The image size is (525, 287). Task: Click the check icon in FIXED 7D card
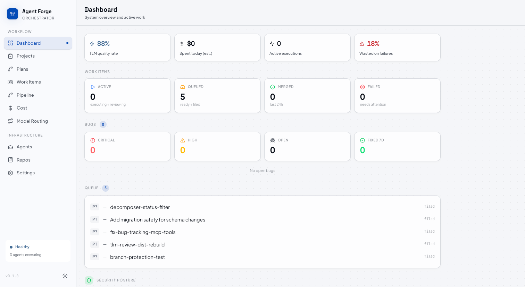point(362,140)
